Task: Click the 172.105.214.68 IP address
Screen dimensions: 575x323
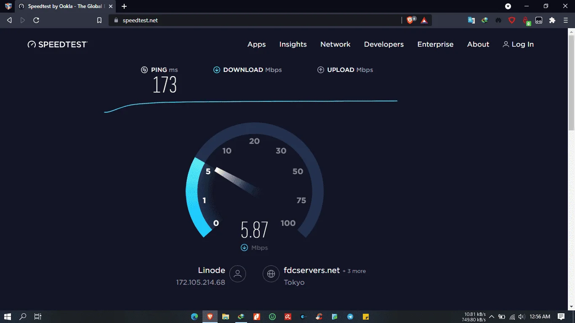Action: pos(201,283)
